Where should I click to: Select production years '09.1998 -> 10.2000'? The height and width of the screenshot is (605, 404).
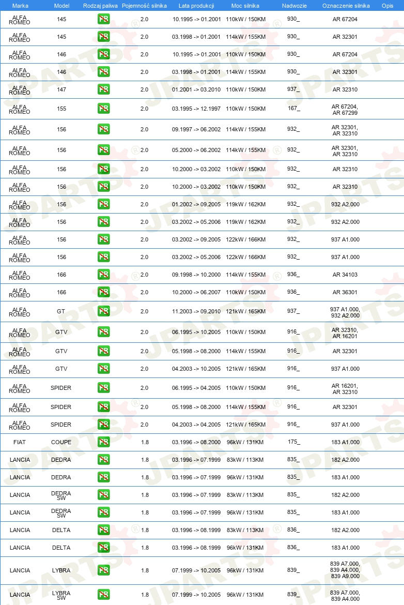(196, 275)
